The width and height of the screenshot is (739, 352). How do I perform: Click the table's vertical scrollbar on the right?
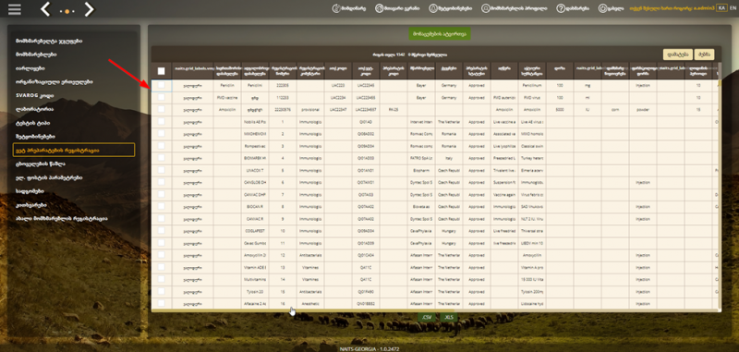point(719,193)
